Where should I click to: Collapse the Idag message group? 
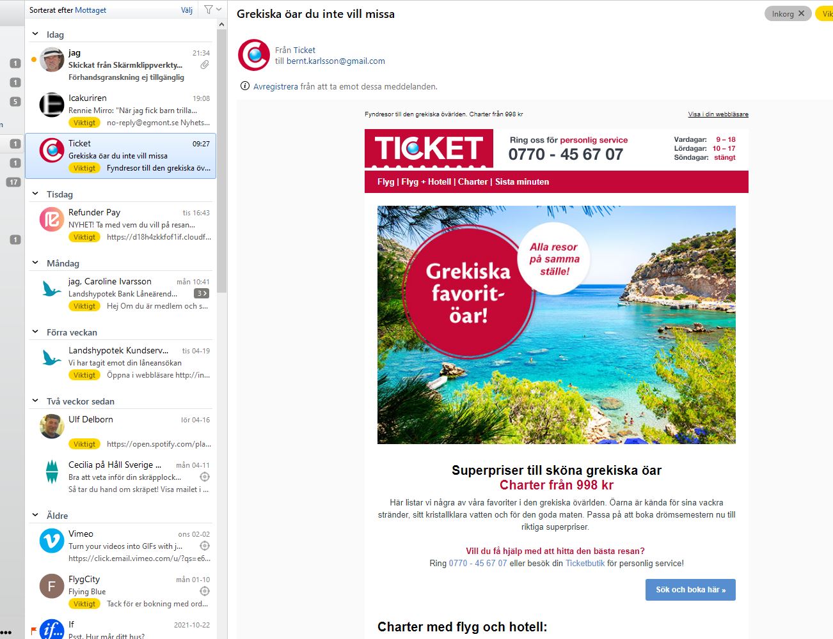pyautogui.click(x=36, y=34)
